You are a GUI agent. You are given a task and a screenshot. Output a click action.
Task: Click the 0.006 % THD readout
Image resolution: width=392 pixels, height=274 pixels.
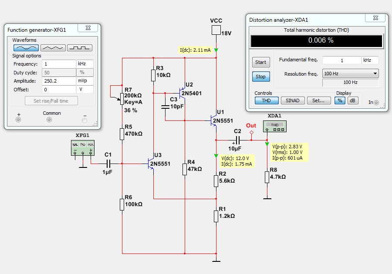click(x=317, y=41)
